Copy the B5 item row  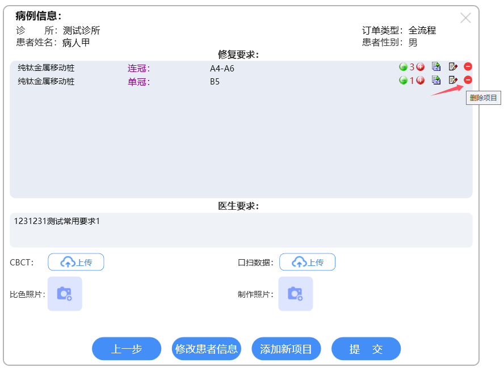pos(436,80)
